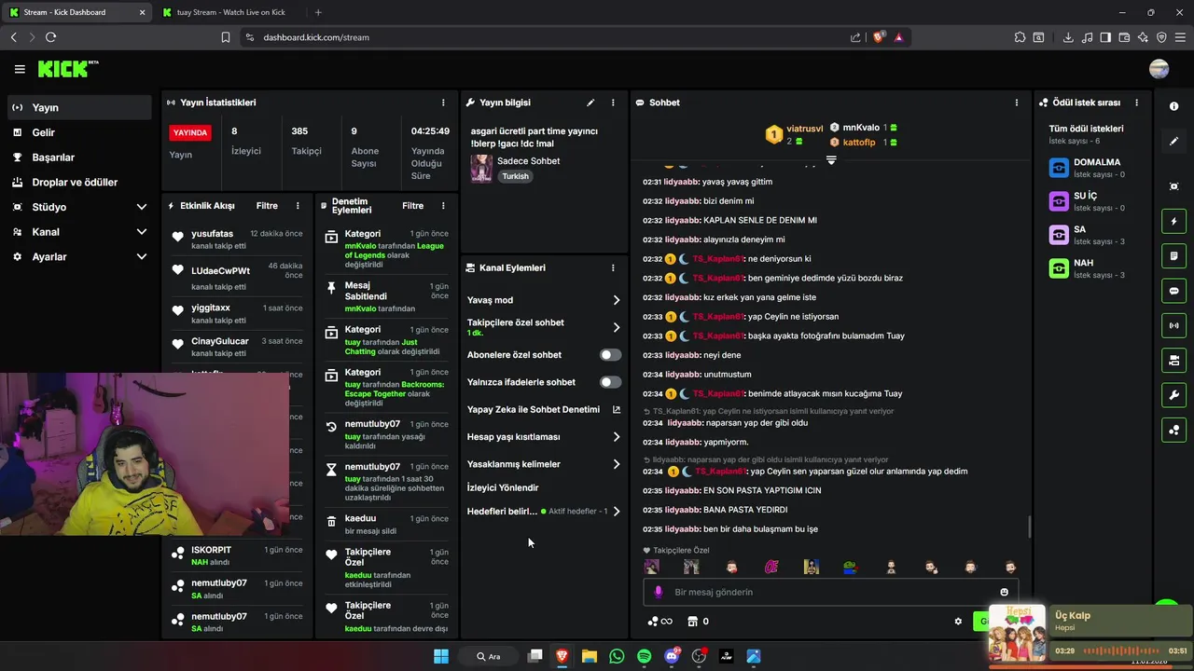Toggle the document panel icon in right sidebar
This screenshot has width=1194, height=671.
[1173, 256]
